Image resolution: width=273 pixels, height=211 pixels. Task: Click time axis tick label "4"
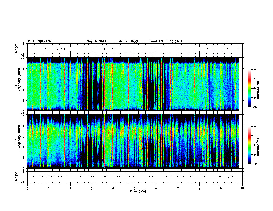(x=113, y=188)
